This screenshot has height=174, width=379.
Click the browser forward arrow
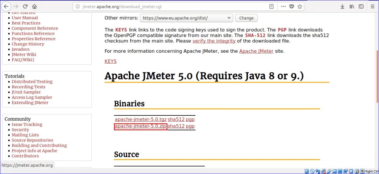point(16,7)
